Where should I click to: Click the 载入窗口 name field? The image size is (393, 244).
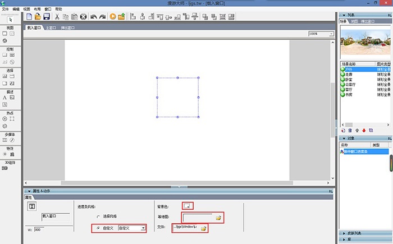coord(56,217)
